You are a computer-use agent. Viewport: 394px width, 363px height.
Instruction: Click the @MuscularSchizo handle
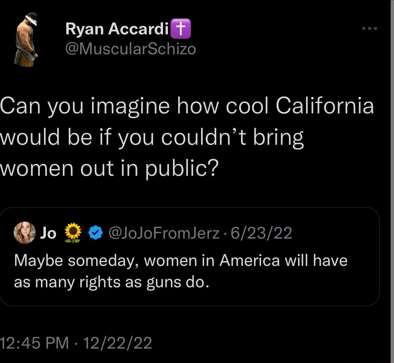pyautogui.click(x=131, y=48)
